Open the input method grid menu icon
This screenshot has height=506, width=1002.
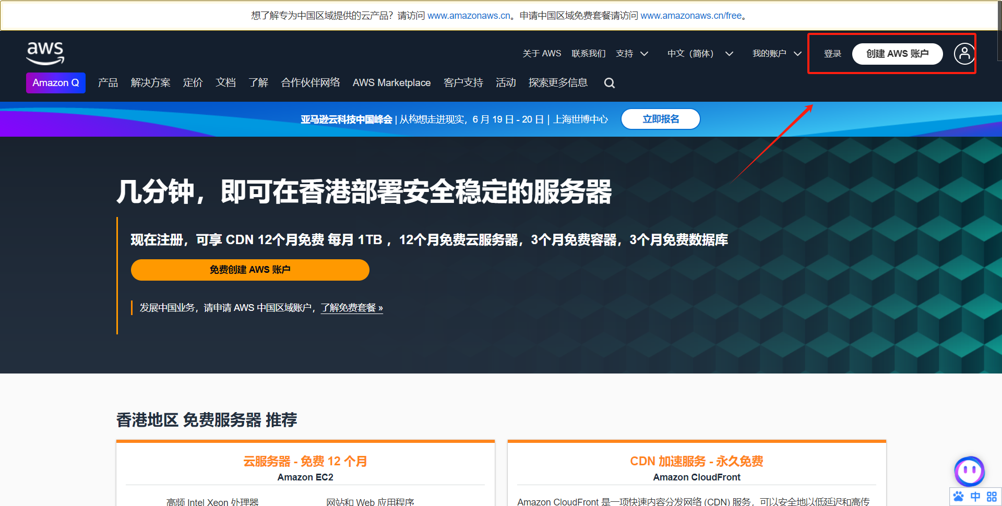click(x=992, y=497)
